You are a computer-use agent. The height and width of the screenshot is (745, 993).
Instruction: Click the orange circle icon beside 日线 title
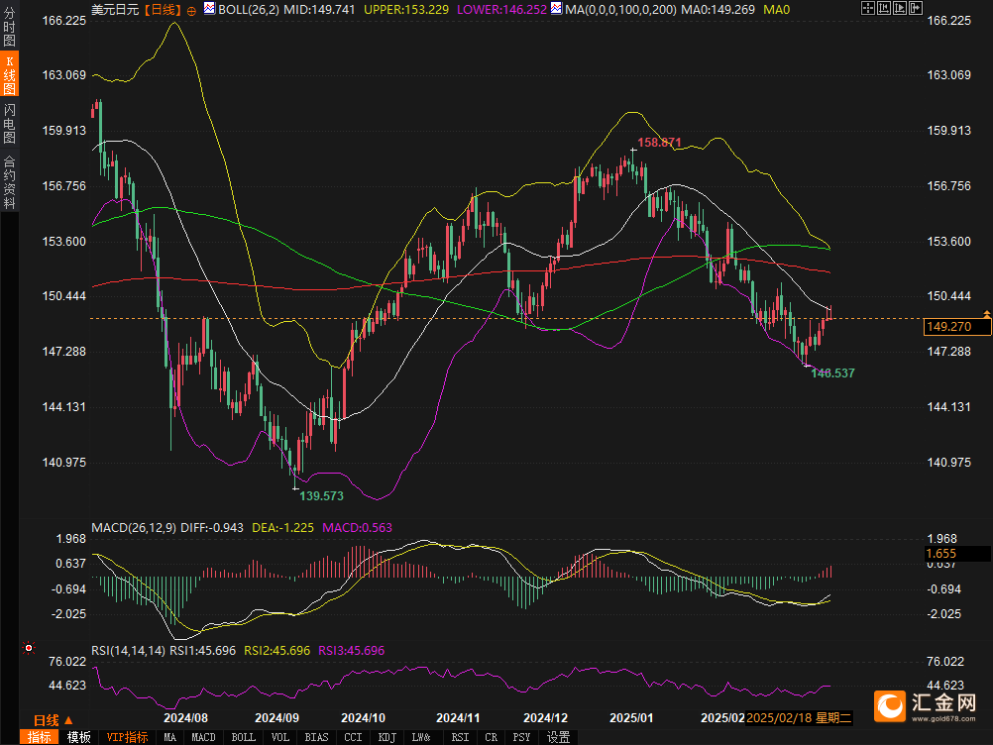[x=191, y=11]
